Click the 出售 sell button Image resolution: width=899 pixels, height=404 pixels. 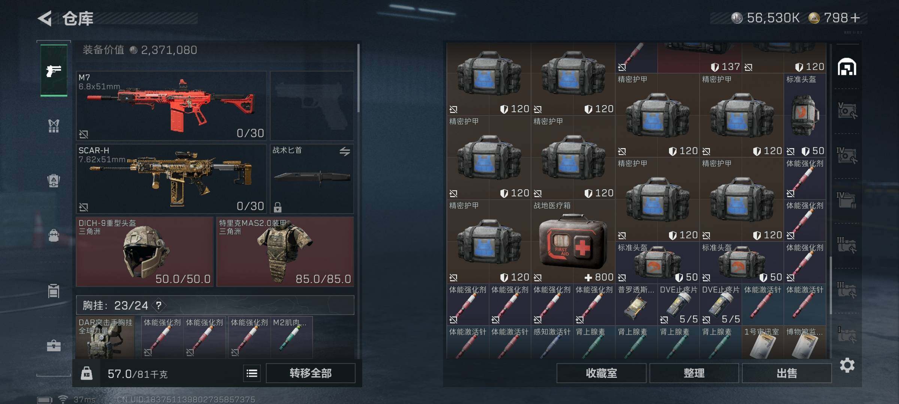(787, 373)
